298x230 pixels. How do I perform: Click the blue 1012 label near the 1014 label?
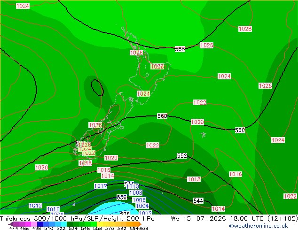click(x=101, y=186)
